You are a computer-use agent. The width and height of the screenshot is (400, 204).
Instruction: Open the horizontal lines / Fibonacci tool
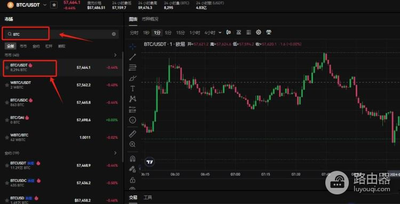pyautogui.click(x=133, y=67)
